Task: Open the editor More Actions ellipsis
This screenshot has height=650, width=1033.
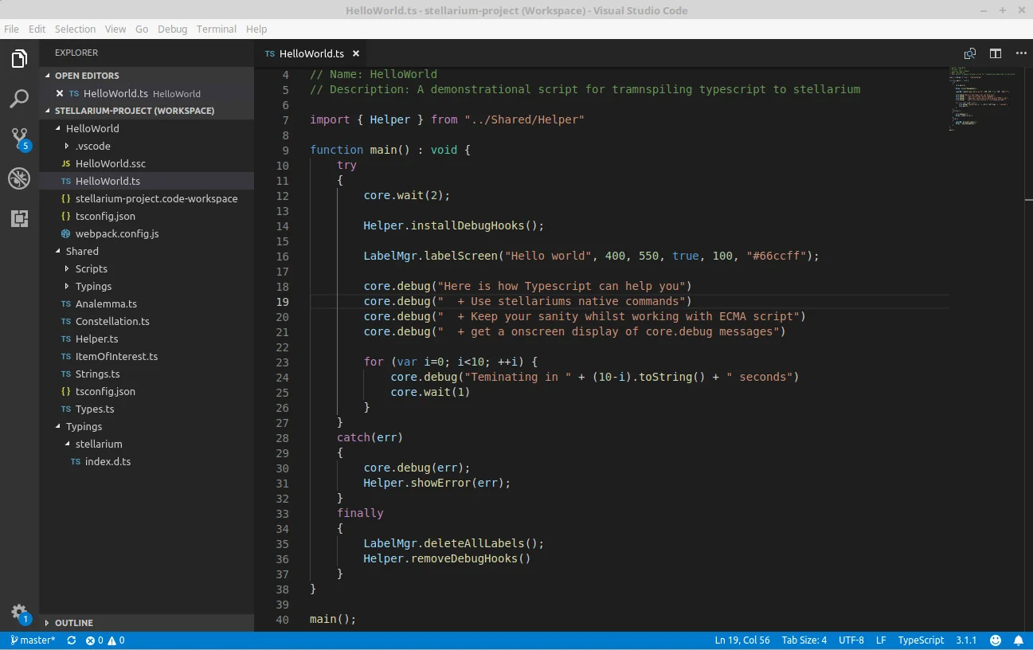Action: pos(1021,53)
